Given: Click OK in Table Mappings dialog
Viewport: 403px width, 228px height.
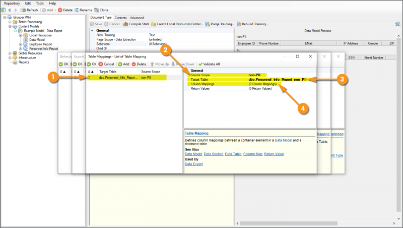Looking at the screenshot, I should [x=92, y=64].
